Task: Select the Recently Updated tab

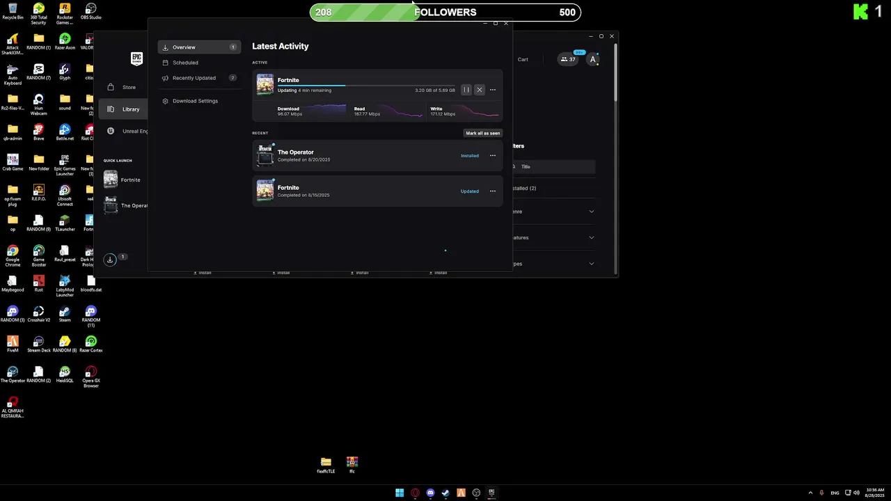Action: [x=199, y=78]
